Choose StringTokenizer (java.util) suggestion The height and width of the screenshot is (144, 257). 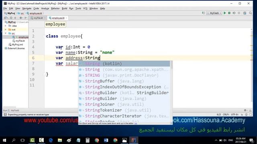click(124, 110)
